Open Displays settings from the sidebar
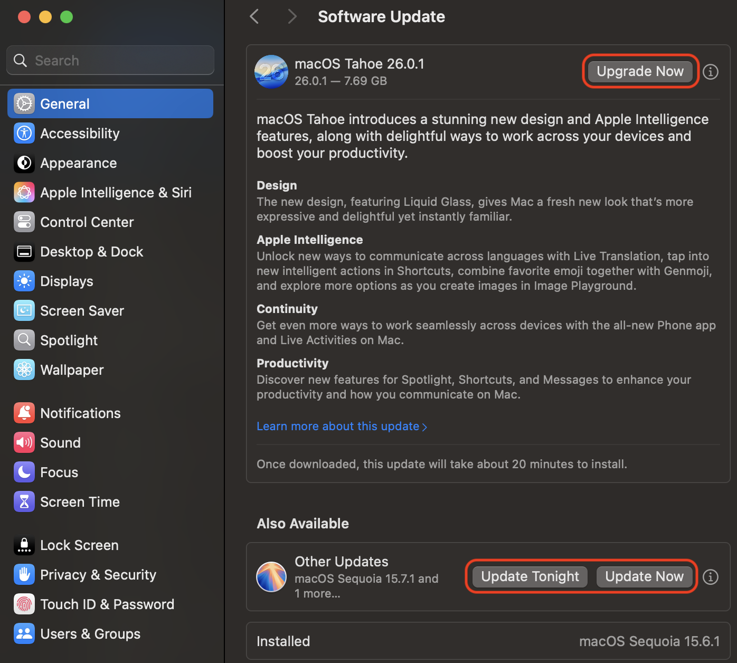The width and height of the screenshot is (737, 663). click(24, 281)
